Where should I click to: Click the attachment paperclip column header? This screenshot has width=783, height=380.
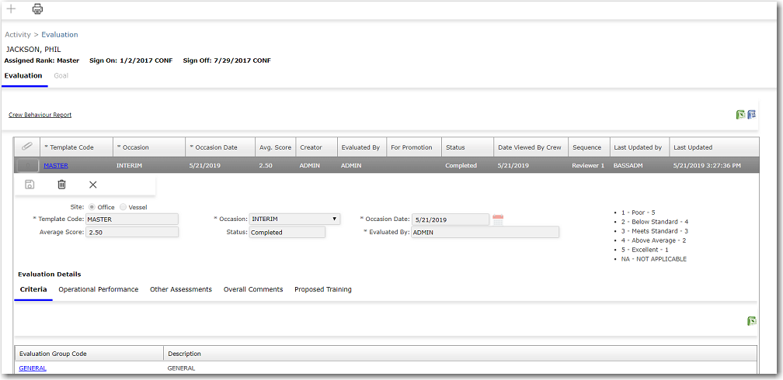click(x=26, y=147)
